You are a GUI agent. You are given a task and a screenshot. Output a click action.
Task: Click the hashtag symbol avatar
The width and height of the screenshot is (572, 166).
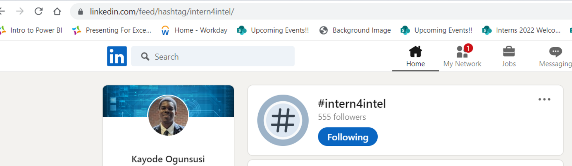[283, 120]
